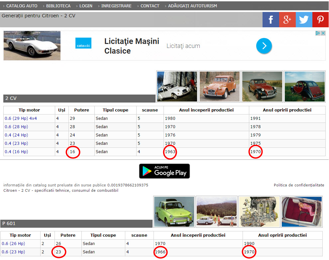Click end year 1990 in P 601 table
This screenshot has width=329, height=260.
(x=249, y=243)
